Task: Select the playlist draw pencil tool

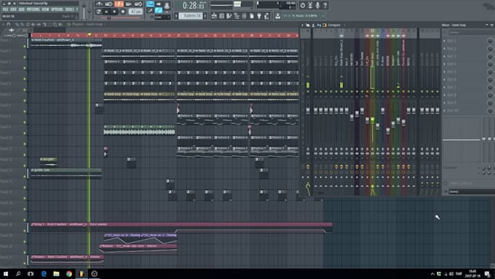Action: coord(17,25)
